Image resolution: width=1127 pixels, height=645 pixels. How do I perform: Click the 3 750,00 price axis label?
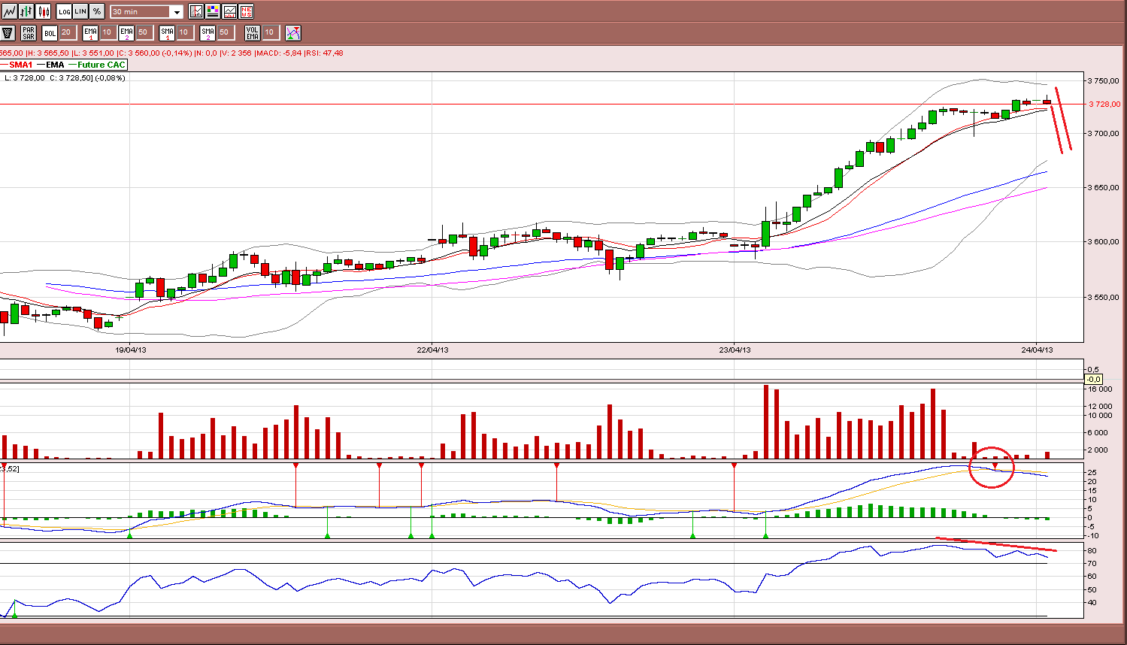point(1104,80)
